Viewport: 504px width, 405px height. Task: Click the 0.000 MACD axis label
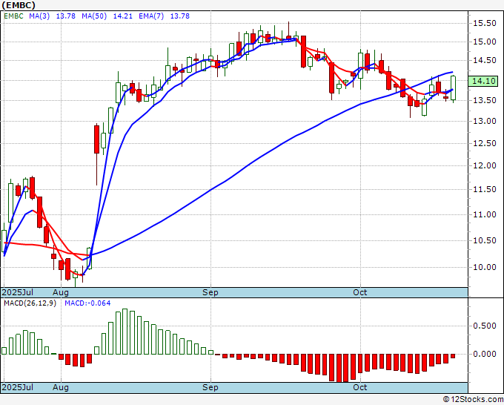(x=485, y=354)
